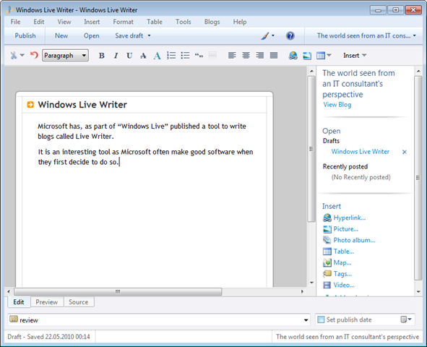The width and height of the screenshot is (427, 347).
Task: Click the Map... sidebar link
Action: 342,262
